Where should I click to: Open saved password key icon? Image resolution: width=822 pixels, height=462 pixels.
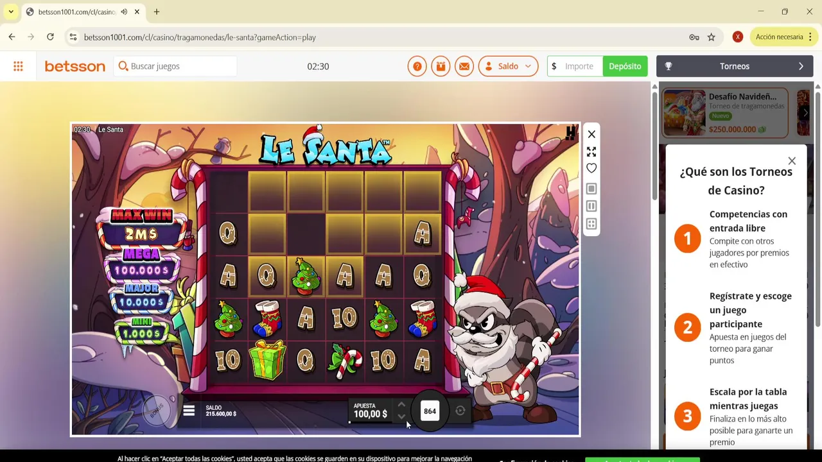(x=694, y=37)
